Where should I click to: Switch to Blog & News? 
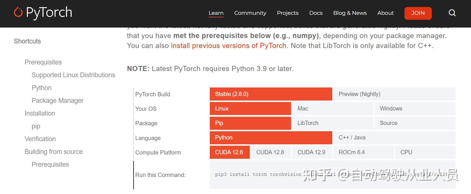tap(350, 13)
